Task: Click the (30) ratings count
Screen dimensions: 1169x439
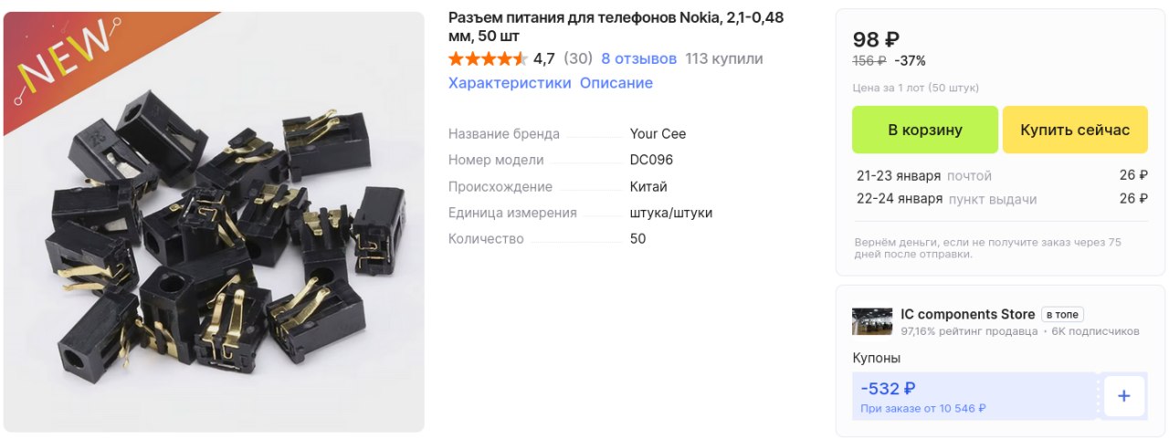Action: click(578, 59)
